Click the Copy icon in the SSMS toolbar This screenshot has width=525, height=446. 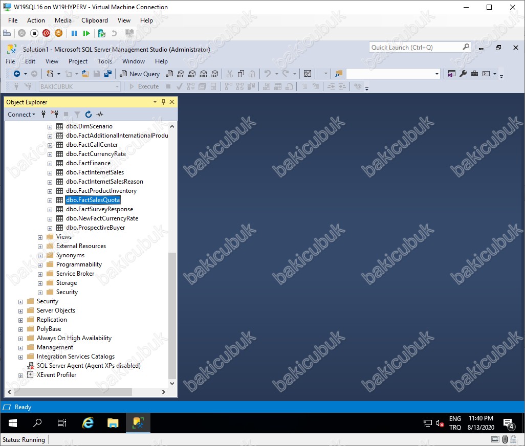click(240, 74)
